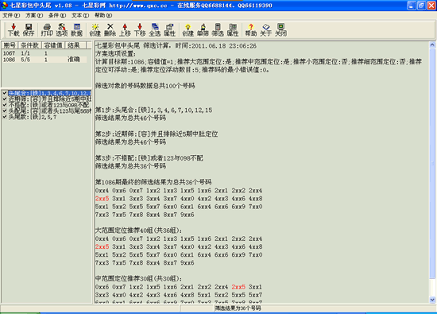Open the 文件 menu
This screenshot has height=314, width=437.
11,15
